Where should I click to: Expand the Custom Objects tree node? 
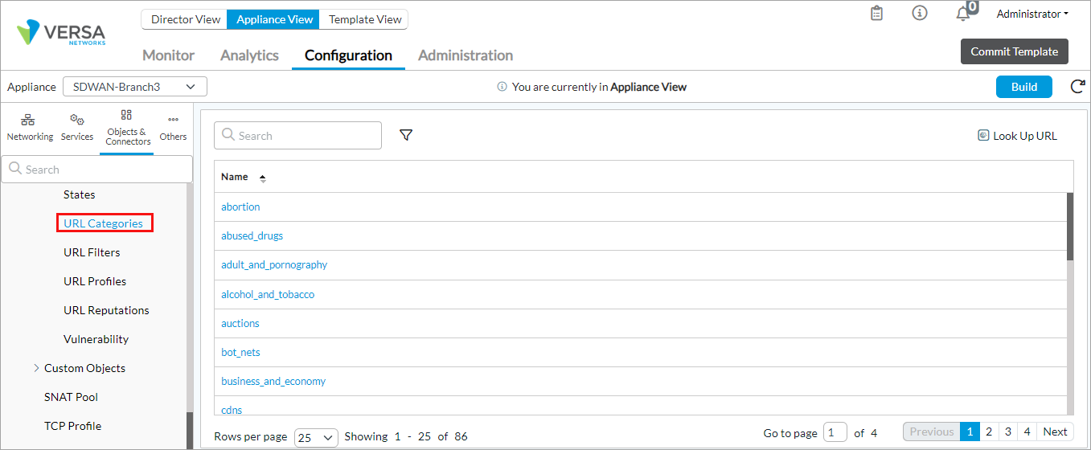pyautogui.click(x=37, y=368)
